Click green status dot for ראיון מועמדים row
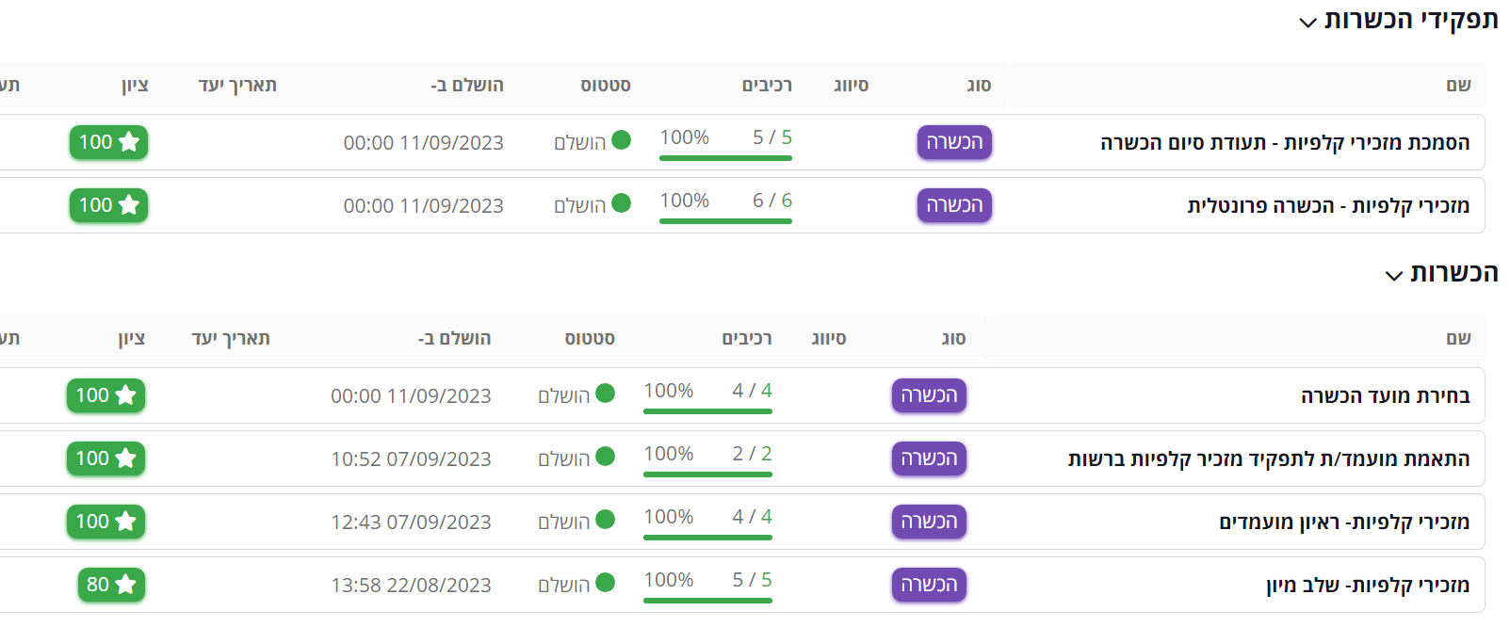The height and width of the screenshot is (627, 1510). point(606,520)
